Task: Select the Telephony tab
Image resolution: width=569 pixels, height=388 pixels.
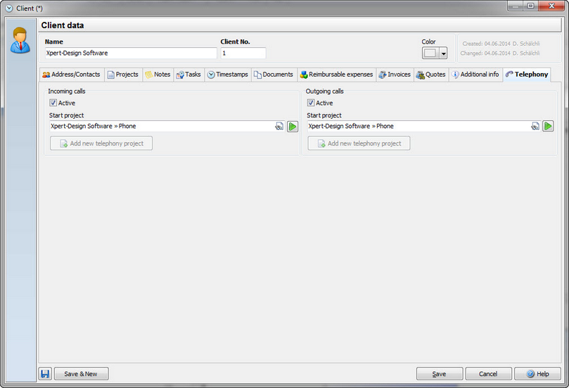Action: [527, 75]
